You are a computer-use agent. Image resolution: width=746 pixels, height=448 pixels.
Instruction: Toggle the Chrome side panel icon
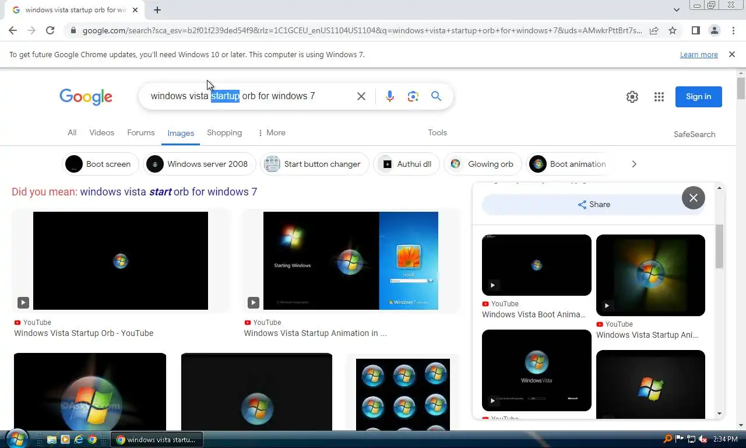pos(695,30)
